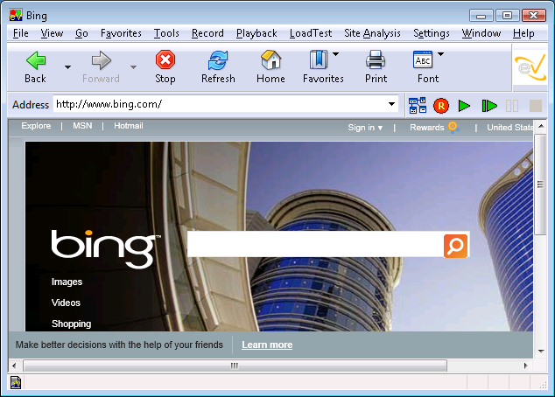Click the green Play playback button
This screenshot has height=397, width=555.
(464, 106)
